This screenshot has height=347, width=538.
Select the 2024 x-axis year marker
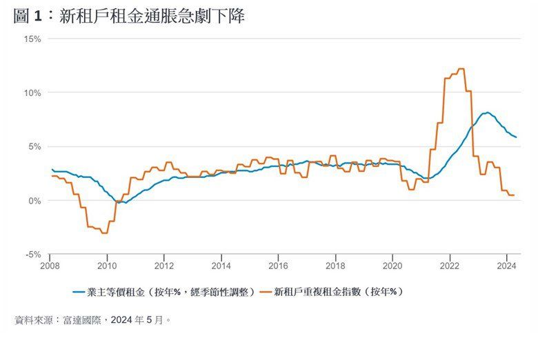click(507, 265)
